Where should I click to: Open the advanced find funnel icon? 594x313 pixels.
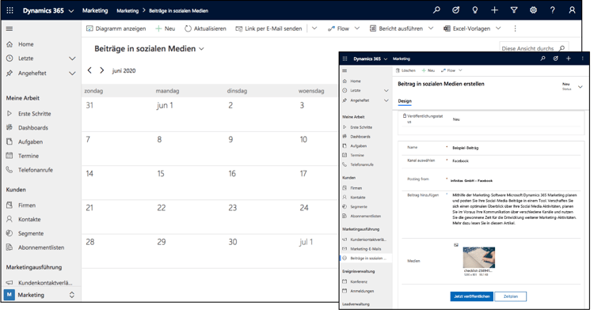[514, 10]
